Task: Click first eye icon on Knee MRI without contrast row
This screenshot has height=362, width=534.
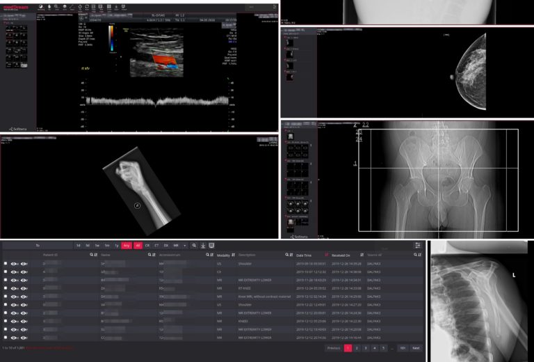Action: [x=13, y=297]
